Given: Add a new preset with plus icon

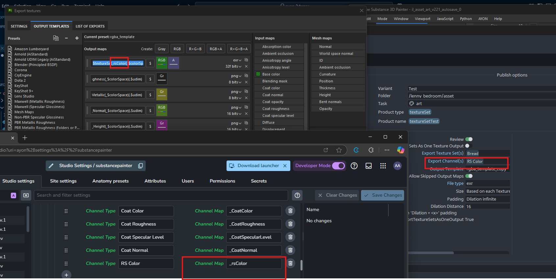Looking at the screenshot, I should coord(77,38).
